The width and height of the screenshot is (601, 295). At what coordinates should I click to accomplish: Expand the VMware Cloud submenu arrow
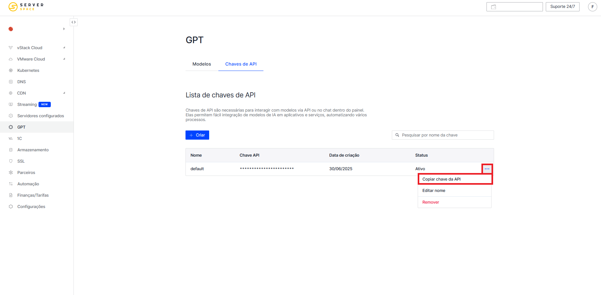click(x=64, y=59)
